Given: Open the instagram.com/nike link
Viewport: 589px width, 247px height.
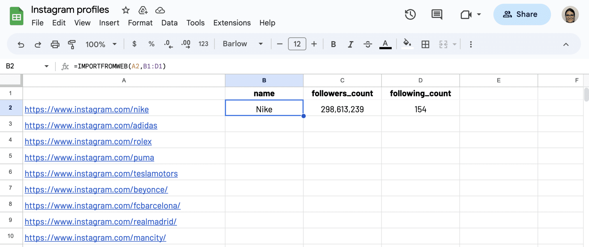Looking at the screenshot, I should tap(87, 109).
